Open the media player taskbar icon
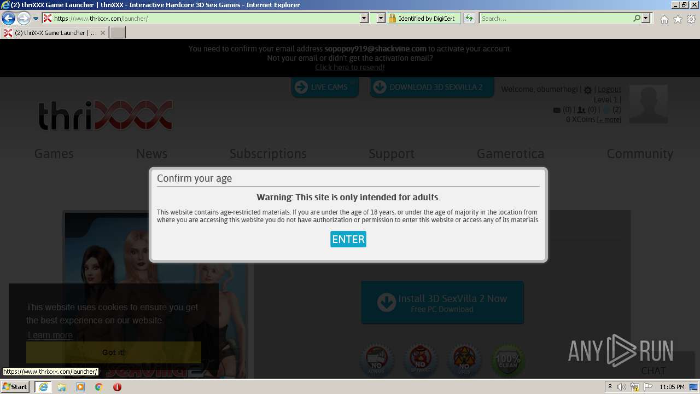700x394 pixels. (80, 387)
